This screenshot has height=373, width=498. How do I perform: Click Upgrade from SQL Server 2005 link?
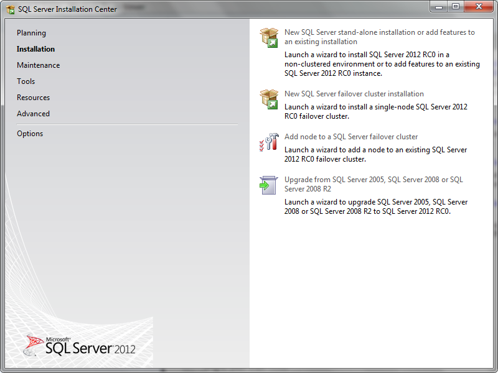coord(374,184)
